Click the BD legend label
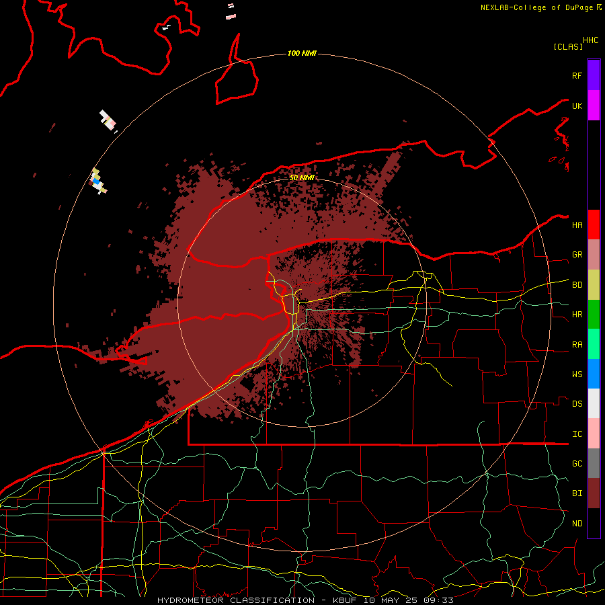Image resolution: width=605 pixels, height=605 pixels. coord(577,285)
